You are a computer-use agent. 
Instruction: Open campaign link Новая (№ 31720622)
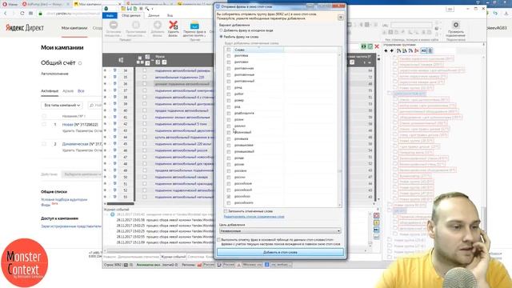point(80,125)
